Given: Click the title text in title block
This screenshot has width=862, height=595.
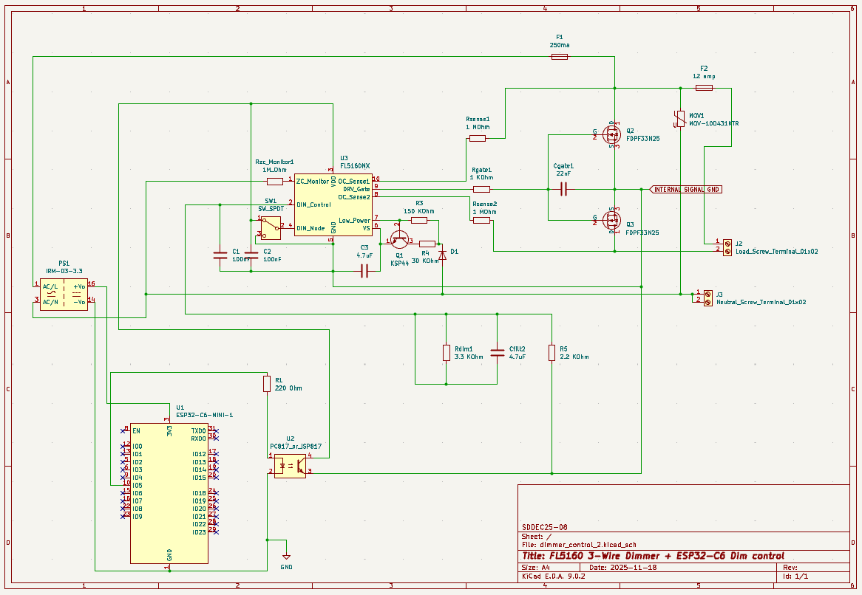Looking at the screenshot, I should tap(652, 556).
